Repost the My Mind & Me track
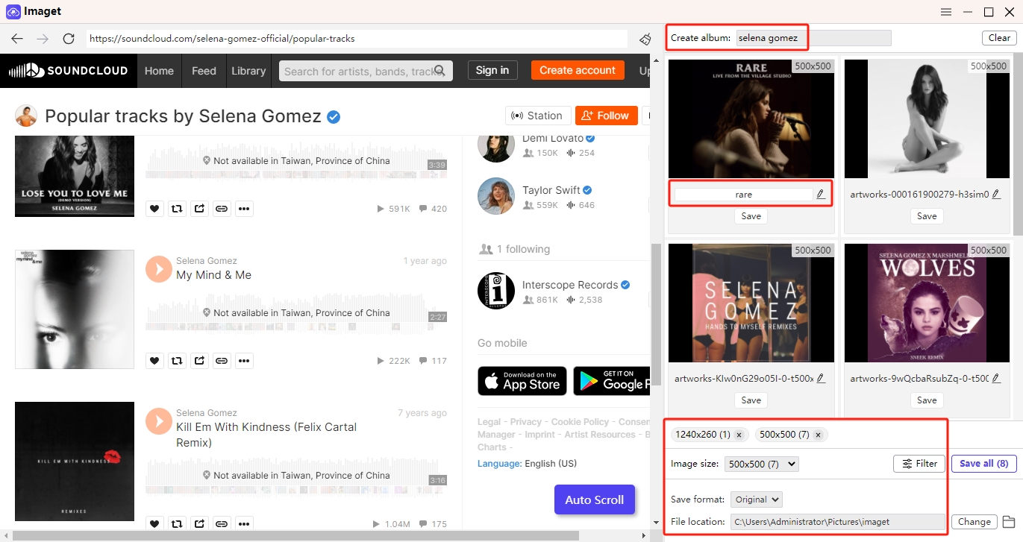The image size is (1023, 542). [x=177, y=361]
